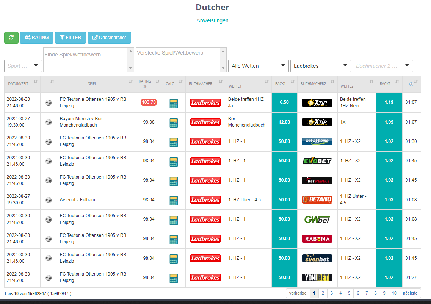This screenshot has width=431, height=304.
Task: Click the Rabona bookmaker logo
Action: pyautogui.click(x=317, y=239)
